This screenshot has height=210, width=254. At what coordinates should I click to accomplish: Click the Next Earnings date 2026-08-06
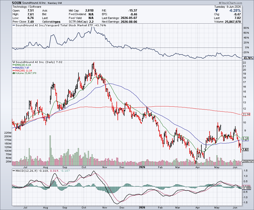tap(129, 22)
